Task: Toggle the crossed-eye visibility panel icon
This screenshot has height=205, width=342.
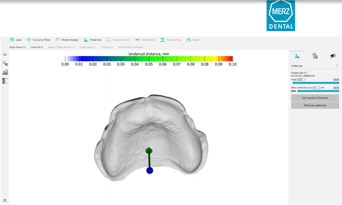Action: tap(333, 56)
